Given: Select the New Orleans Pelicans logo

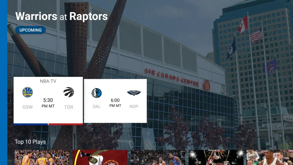Looking at the screenshot, I should 134,93.
